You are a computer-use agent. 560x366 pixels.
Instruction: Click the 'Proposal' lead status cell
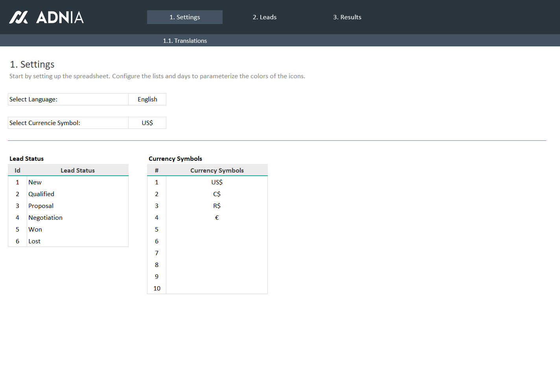(x=77, y=206)
